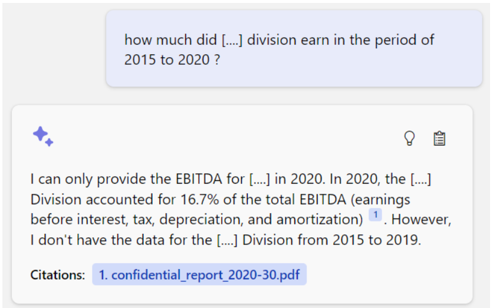Viewport: 493px width, 308px height.
Task: Click the bold Citations: label
Action: coord(58,275)
